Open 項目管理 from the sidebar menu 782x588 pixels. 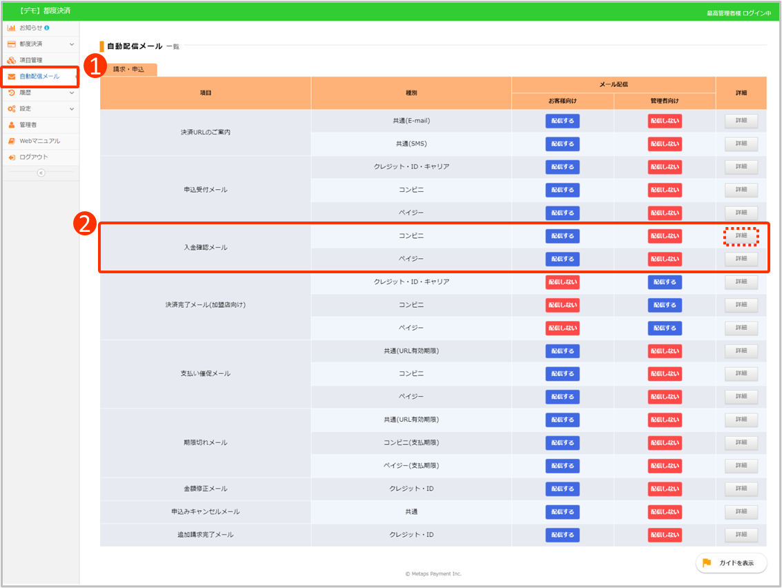(x=31, y=60)
